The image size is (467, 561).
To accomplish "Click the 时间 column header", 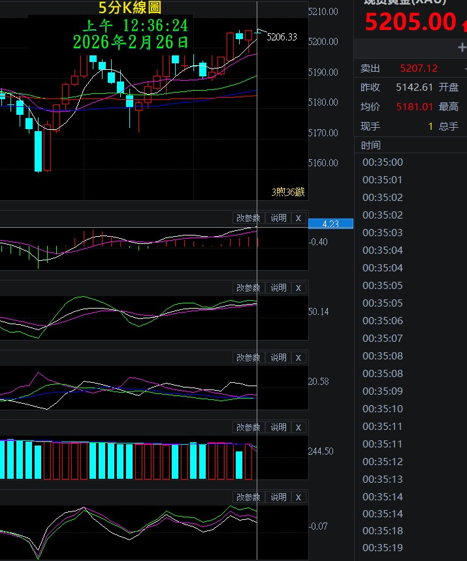I will (x=370, y=145).
